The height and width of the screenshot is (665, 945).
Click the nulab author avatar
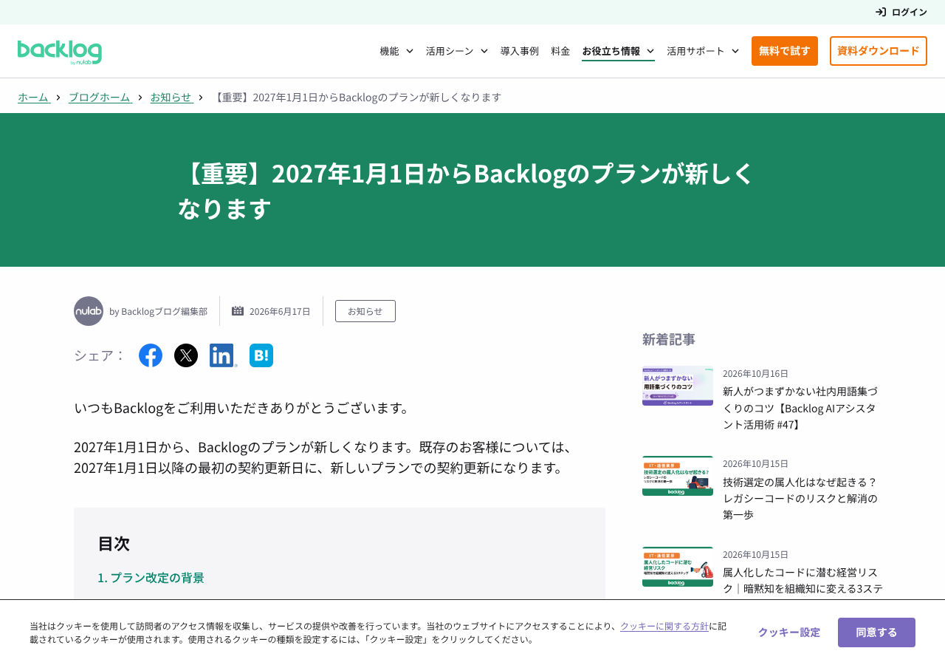pos(89,311)
